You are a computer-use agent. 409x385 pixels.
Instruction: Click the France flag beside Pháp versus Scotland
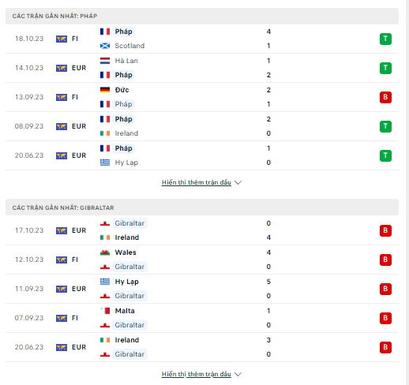[105, 32]
